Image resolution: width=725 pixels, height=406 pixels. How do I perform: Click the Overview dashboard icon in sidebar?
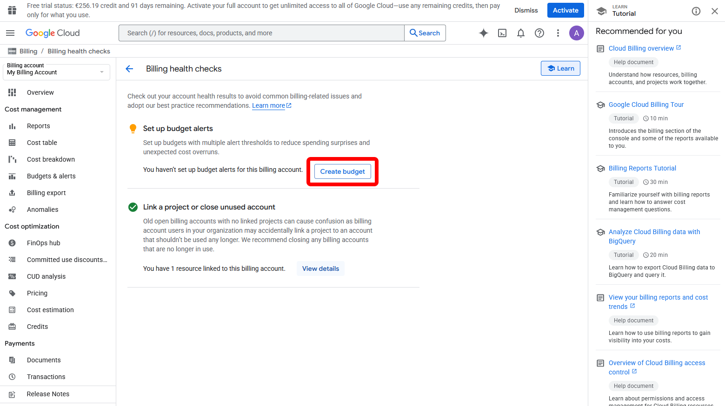pos(12,92)
